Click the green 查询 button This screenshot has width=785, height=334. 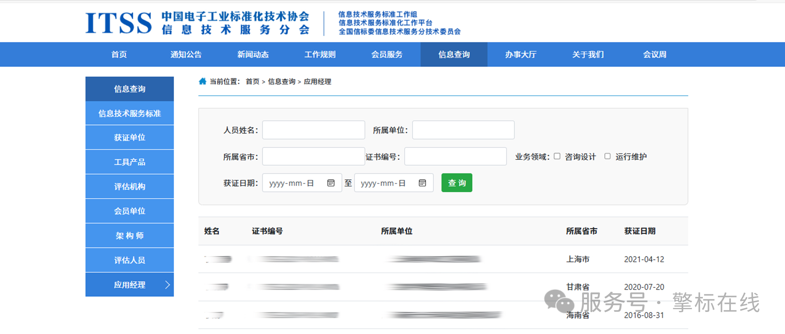point(456,183)
